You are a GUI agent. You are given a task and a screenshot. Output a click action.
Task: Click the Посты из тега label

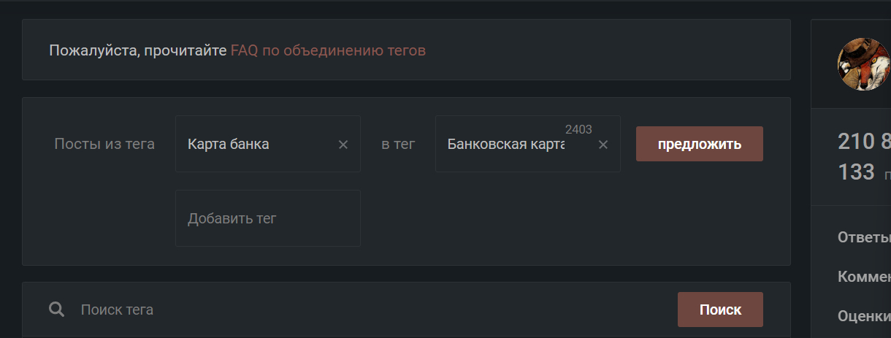[104, 144]
